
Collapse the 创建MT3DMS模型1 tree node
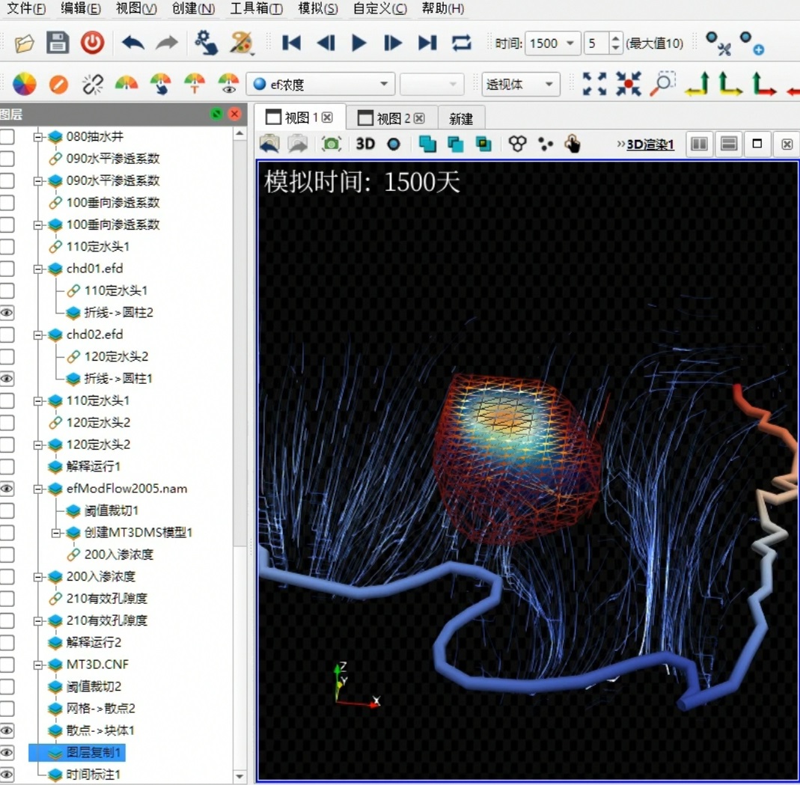point(56,533)
